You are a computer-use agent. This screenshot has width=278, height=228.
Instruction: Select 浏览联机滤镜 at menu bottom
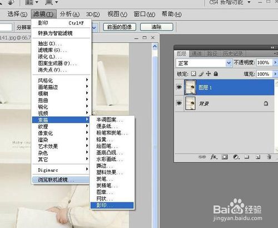coord(61,180)
